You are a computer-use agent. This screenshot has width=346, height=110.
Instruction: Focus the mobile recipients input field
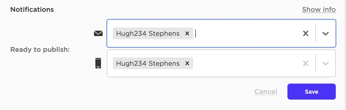(x=221, y=63)
